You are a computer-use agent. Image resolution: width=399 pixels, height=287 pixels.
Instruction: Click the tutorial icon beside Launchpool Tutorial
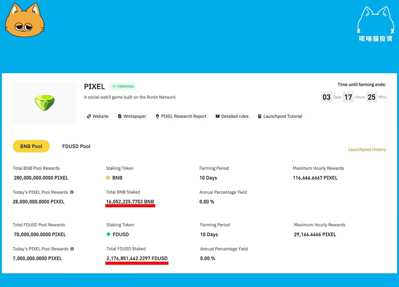point(260,116)
